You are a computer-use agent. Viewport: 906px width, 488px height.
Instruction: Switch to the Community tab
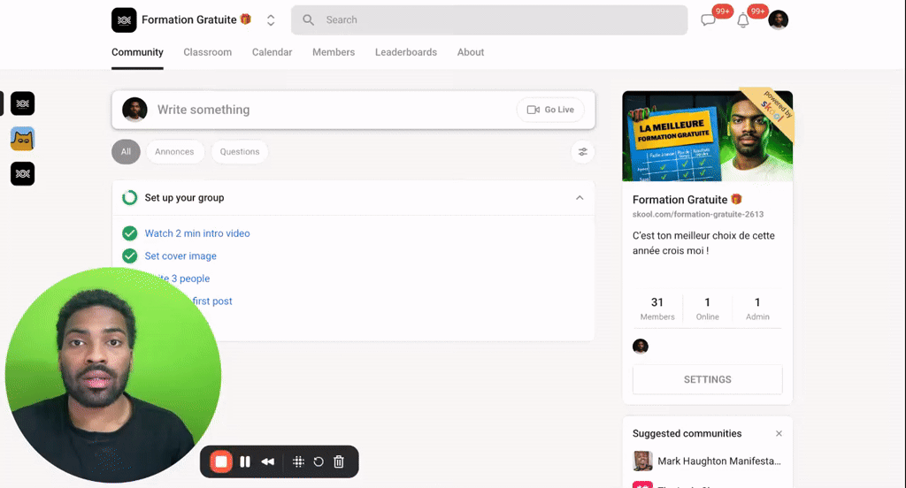137,52
